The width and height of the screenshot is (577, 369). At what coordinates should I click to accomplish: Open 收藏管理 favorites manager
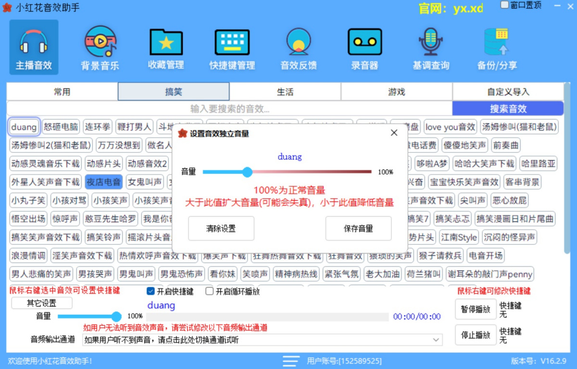165,47
